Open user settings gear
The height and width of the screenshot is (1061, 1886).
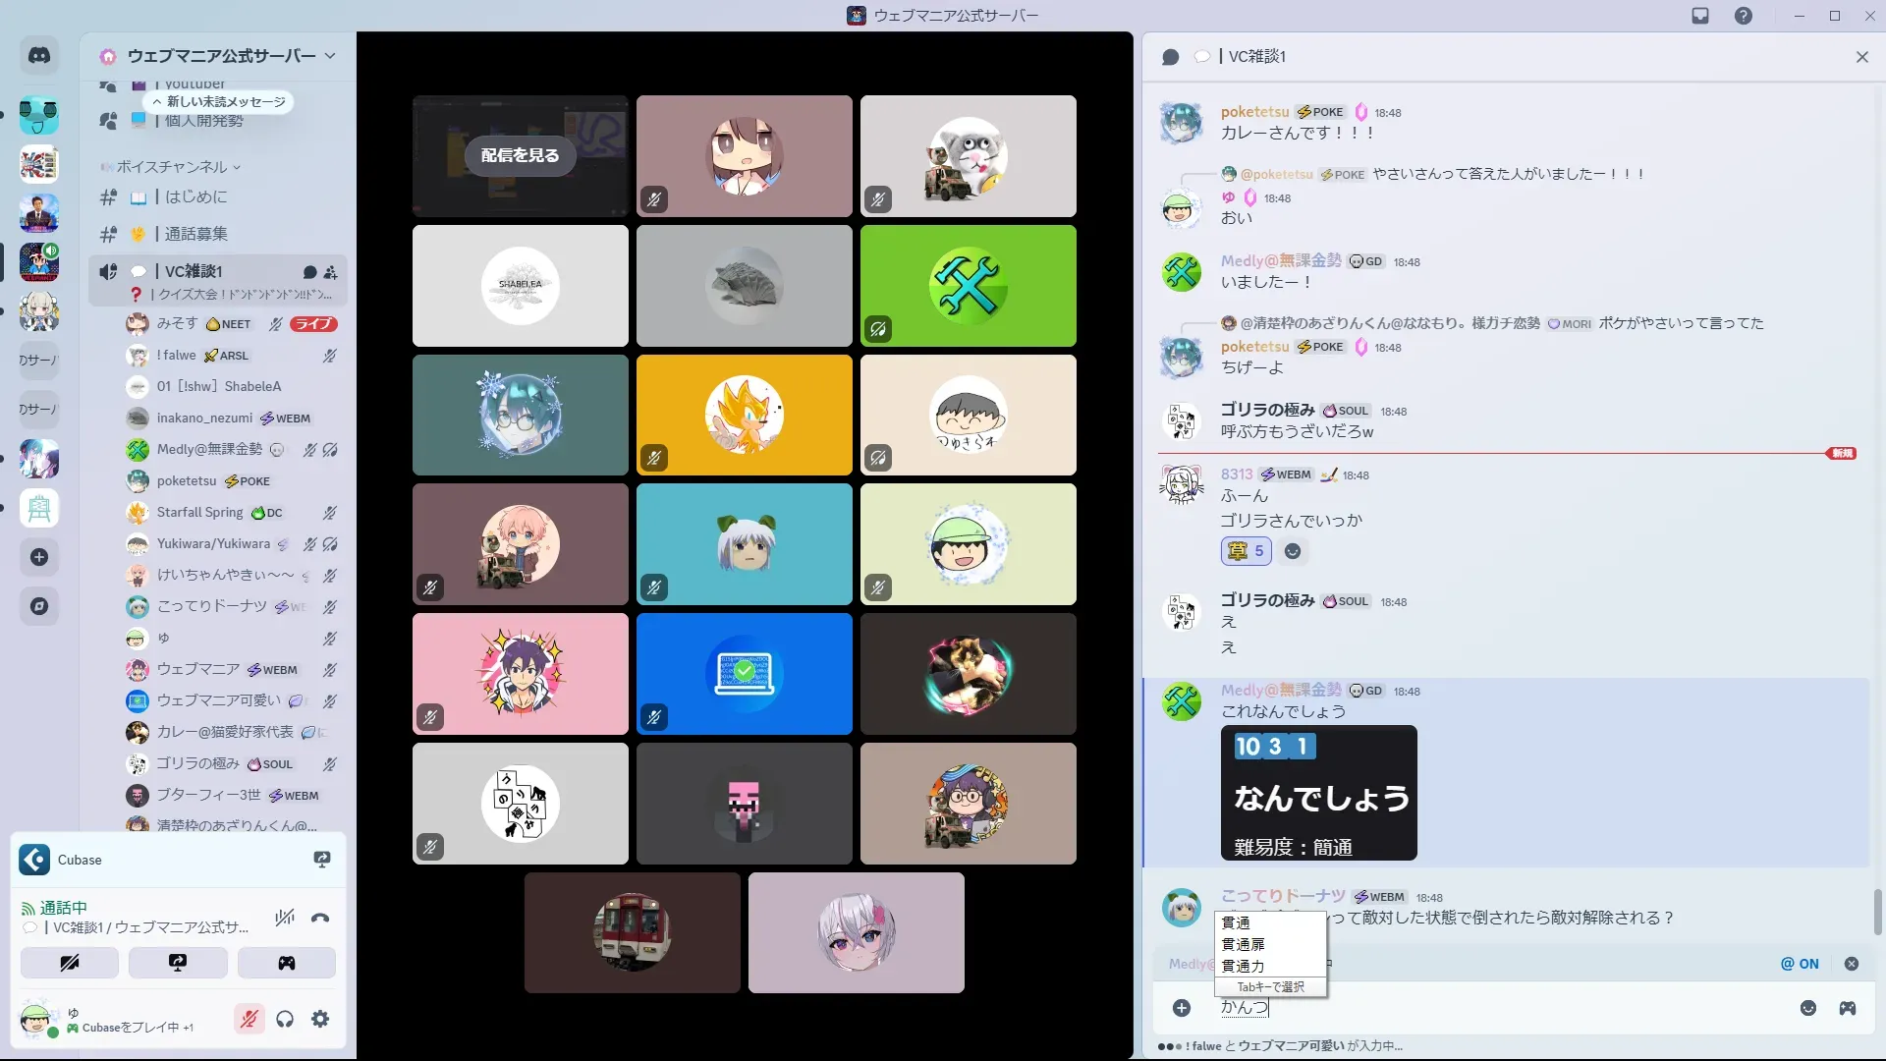pos(320,1020)
